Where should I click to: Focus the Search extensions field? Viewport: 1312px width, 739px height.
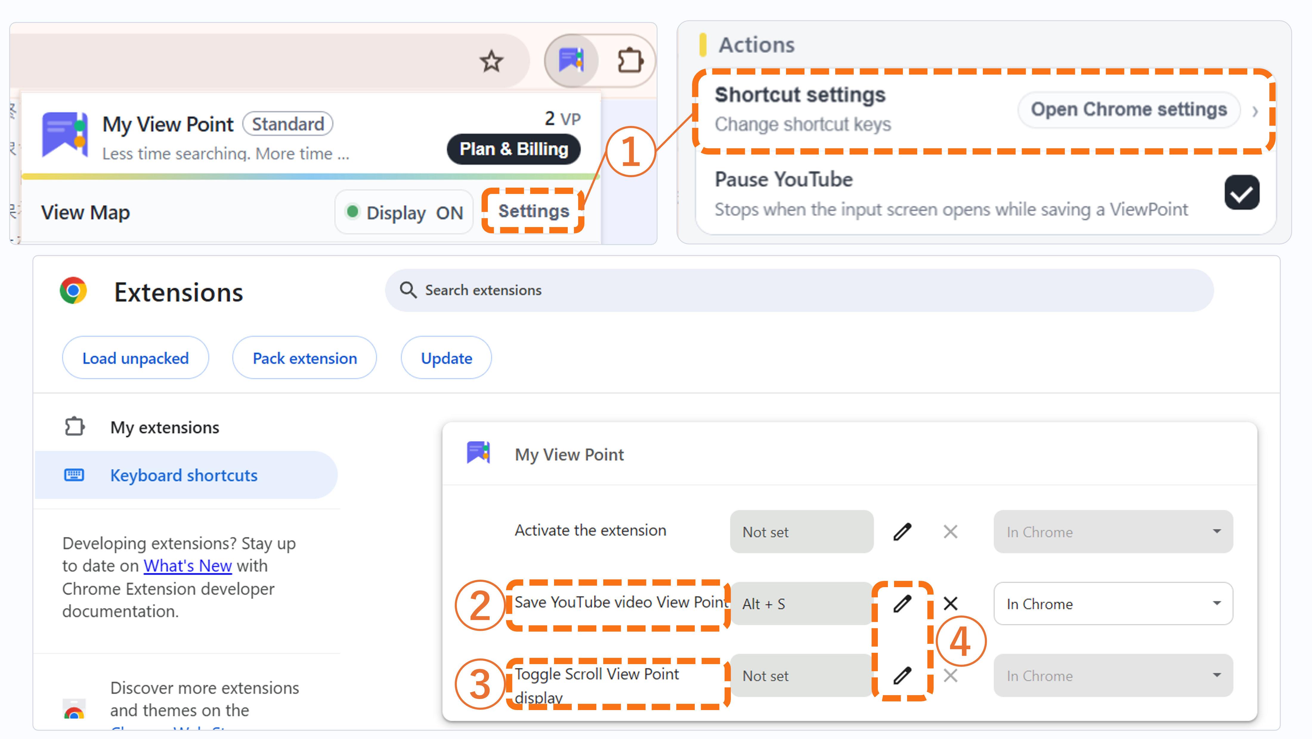pyautogui.click(x=799, y=291)
